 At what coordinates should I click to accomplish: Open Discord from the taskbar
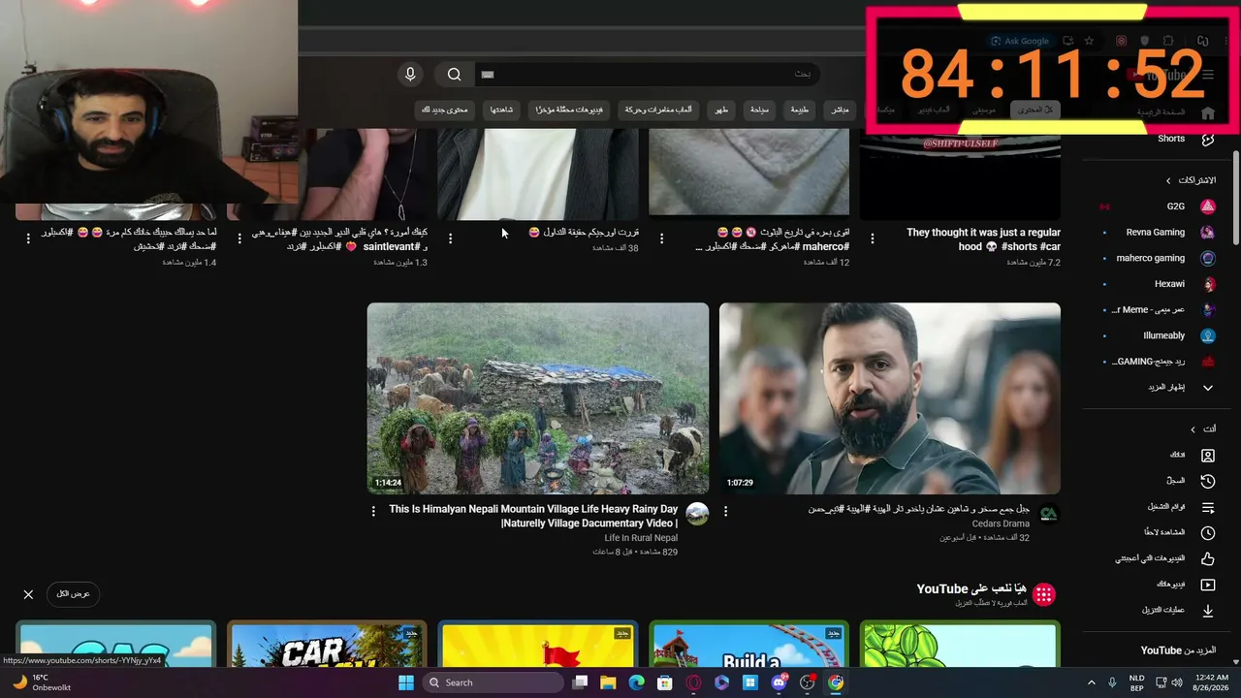tap(779, 682)
